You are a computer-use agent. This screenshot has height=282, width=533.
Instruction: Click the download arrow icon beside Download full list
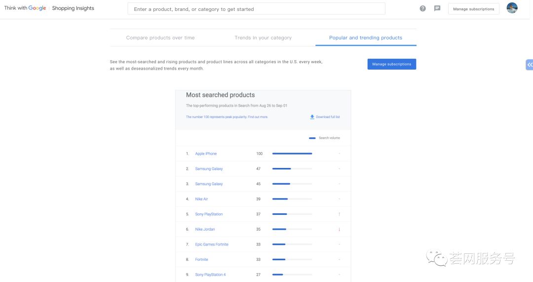[x=312, y=117]
